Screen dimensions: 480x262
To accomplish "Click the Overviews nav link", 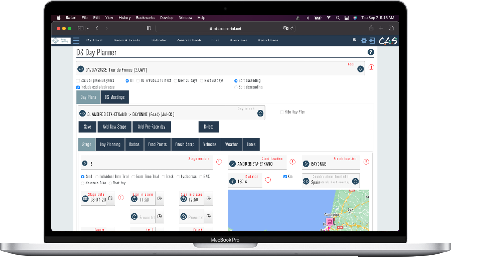I will (x=238, y=40).
